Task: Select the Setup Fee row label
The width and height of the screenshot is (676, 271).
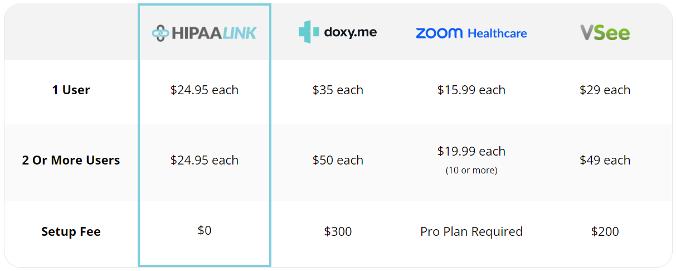Action: pyautogui.click(x=71, y=231)
